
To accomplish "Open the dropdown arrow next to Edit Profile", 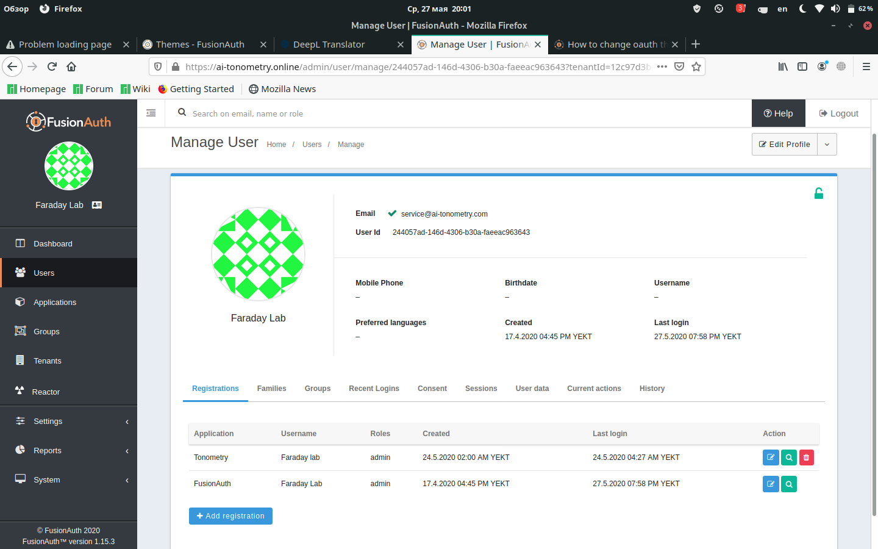I will click(x=827, y=145).
